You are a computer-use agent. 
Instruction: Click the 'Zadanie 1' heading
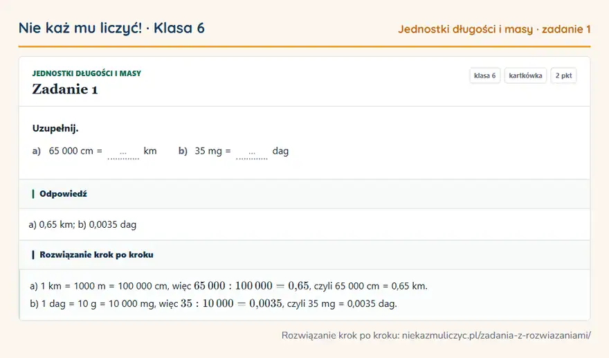pyautogui.click(x=65, y=89)
